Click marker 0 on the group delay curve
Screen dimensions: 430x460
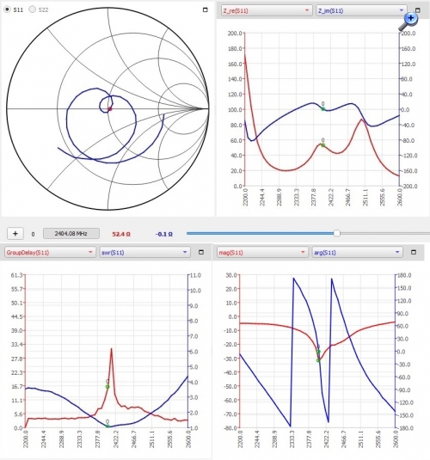click(107, 387)
